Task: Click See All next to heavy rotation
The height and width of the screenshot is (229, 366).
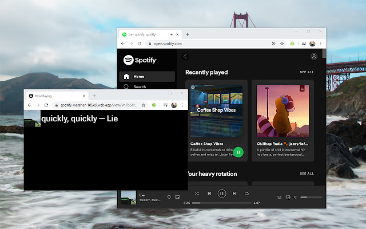Action: click(x=307, y=173)
